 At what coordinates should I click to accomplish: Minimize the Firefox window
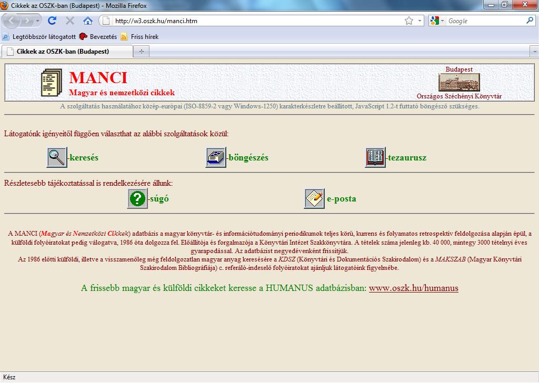491,5
